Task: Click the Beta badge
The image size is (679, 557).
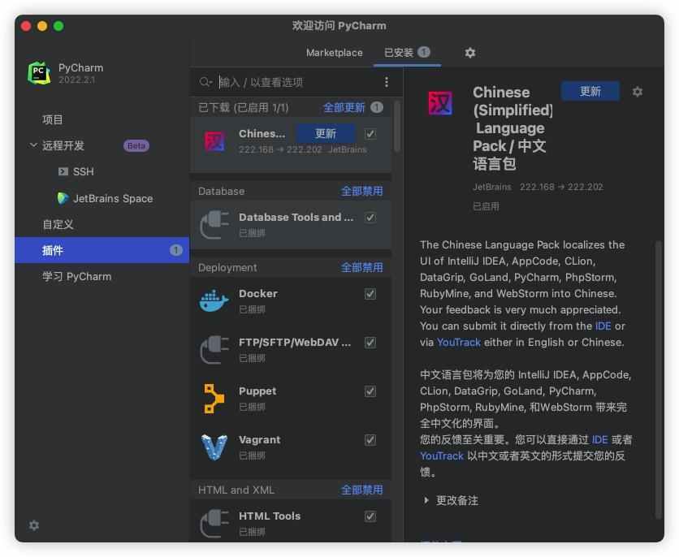Action: 136,146
